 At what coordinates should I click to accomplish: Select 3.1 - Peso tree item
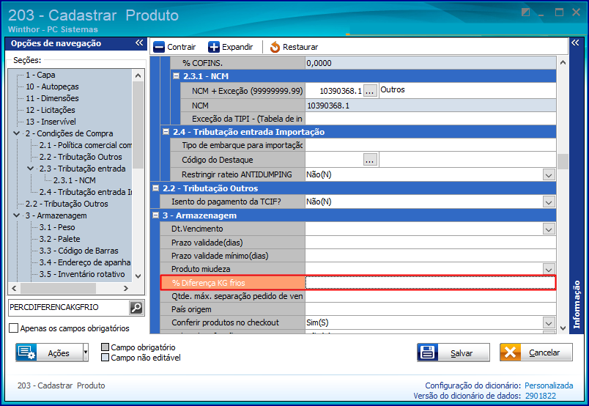(x=57, y=227)
